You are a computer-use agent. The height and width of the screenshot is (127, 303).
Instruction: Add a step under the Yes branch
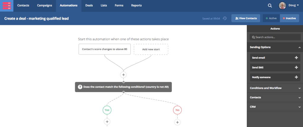click(x=107, y=121)
